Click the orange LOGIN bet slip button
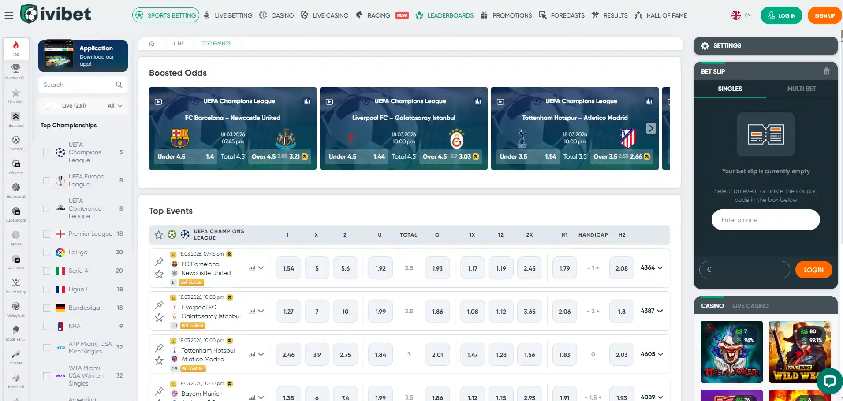 click(x=813, y=270)
